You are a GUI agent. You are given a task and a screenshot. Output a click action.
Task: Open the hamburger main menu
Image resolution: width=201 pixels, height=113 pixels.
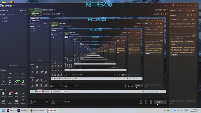click(x=184, y=6)
